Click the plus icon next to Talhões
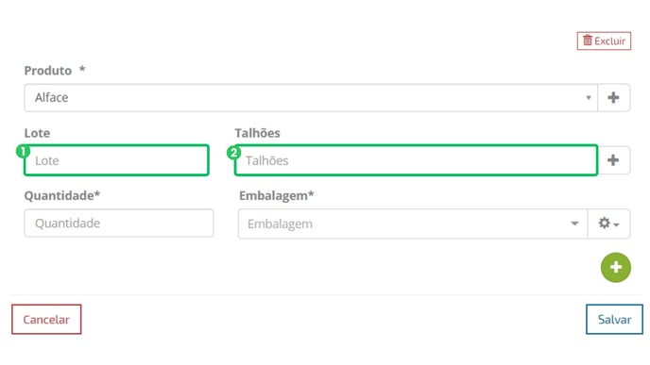Viewport: 650px width, 365px height. click(613, 160)
